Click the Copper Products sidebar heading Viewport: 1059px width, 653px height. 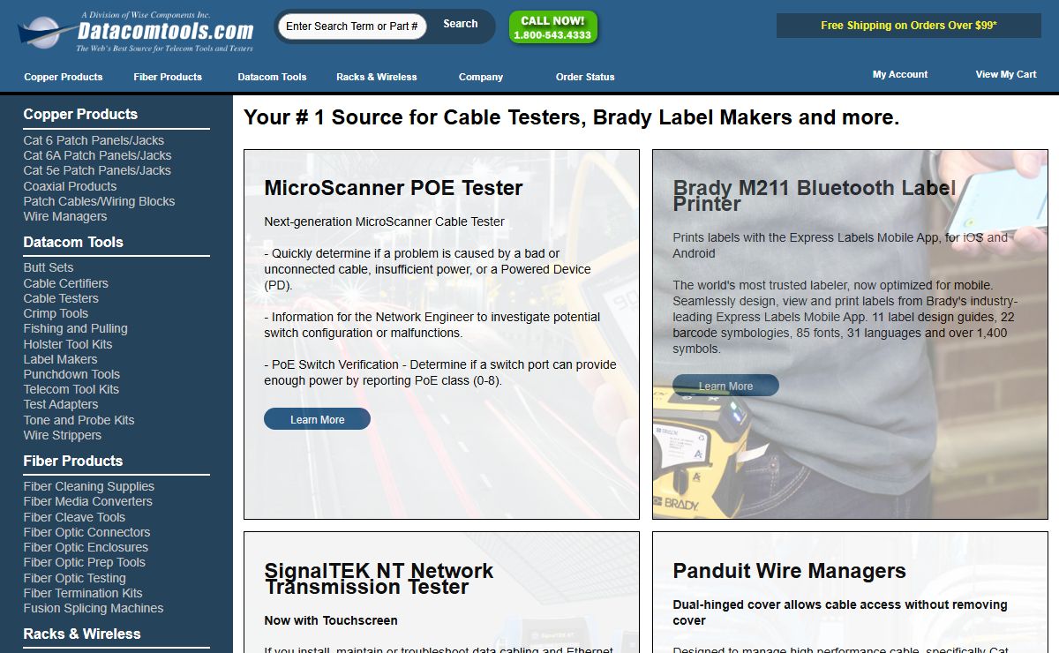point(80,114)
